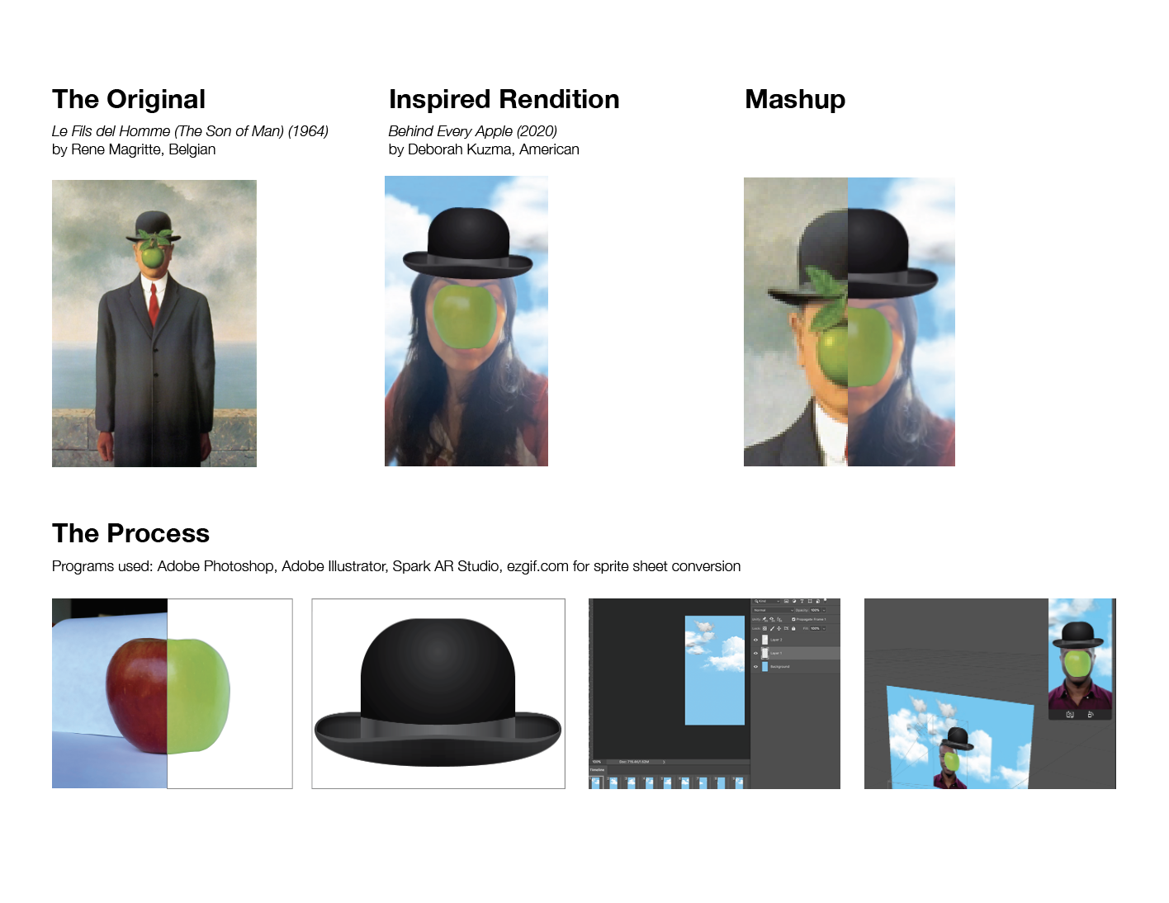
Task: Click 'by Deborah Kuzma, American' text
Action: [484, 149]
